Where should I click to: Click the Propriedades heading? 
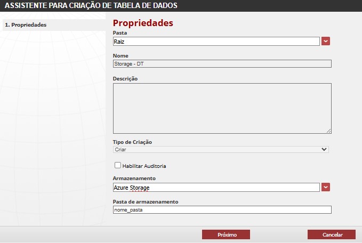point(143,23)
